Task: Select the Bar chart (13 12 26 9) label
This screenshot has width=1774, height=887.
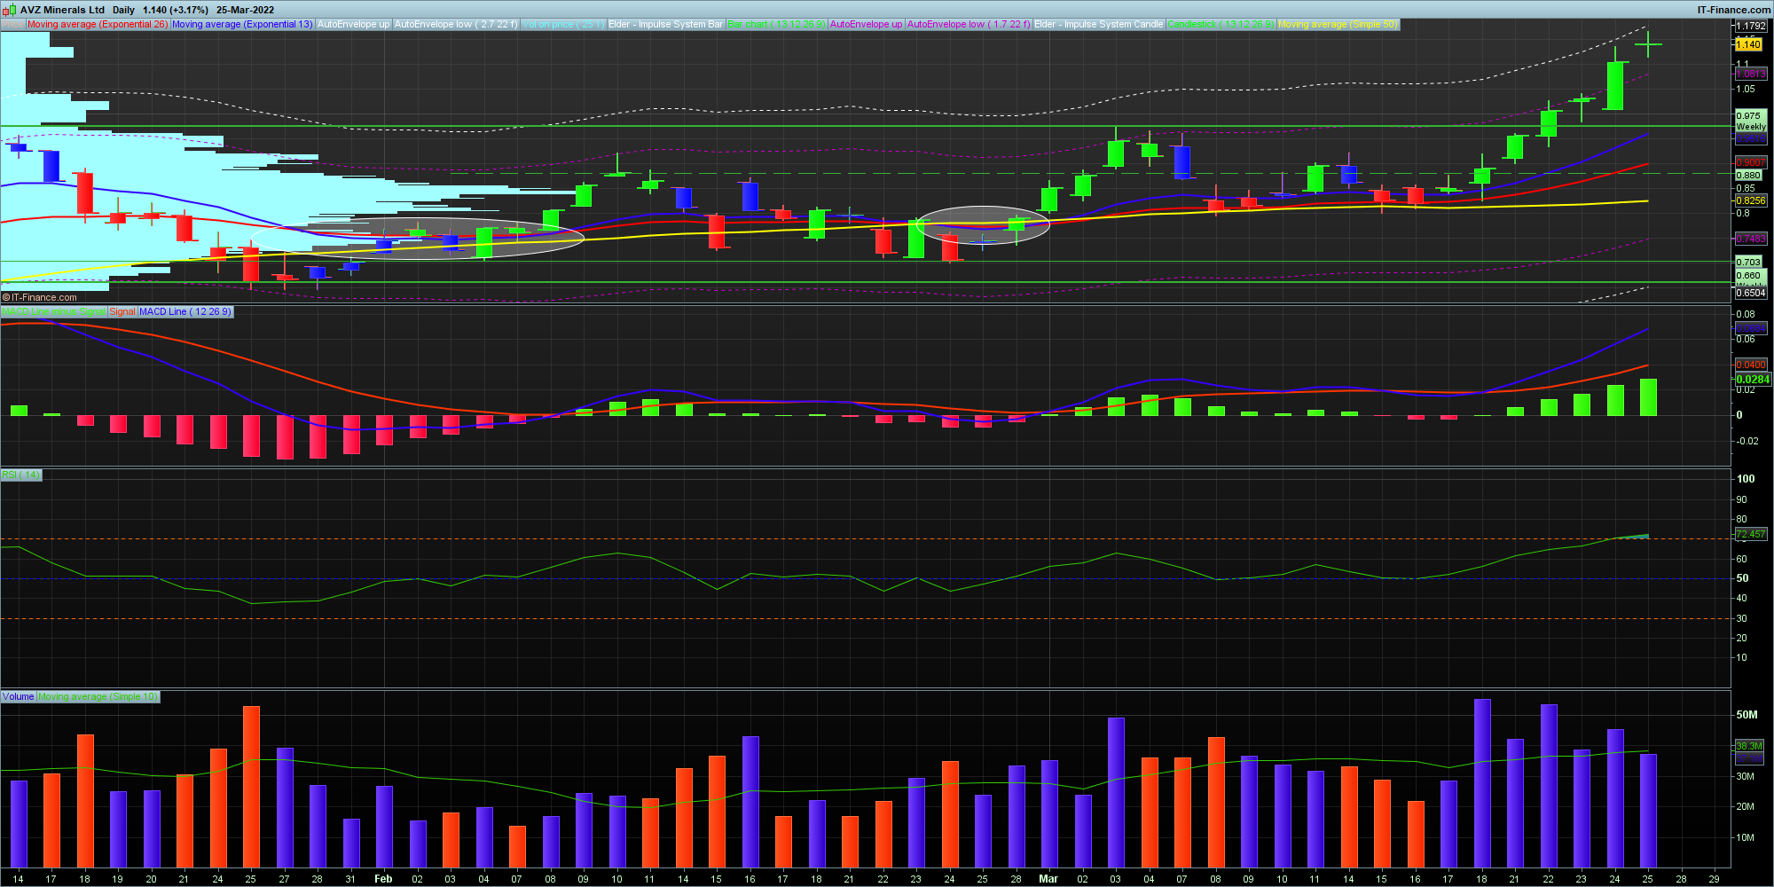Action: point(776,24)
